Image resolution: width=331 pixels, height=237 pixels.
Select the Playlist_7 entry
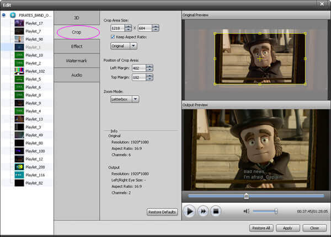point(33,31)
